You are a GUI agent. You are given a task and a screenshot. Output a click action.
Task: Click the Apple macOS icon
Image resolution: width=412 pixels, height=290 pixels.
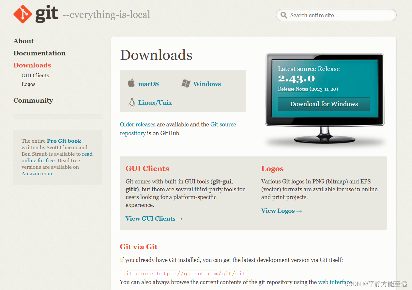tap(131, 83)
